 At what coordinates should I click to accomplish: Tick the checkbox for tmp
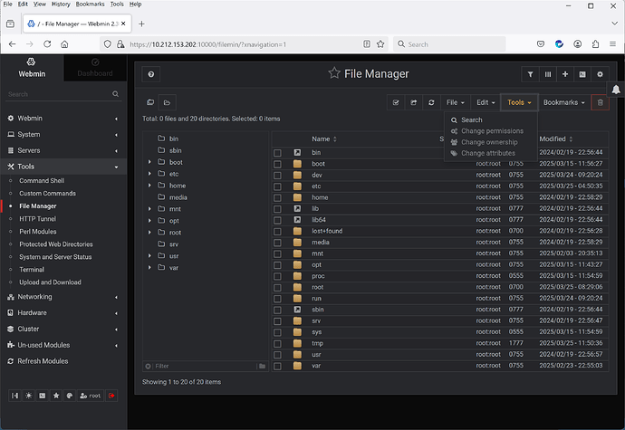coord(277,343)
